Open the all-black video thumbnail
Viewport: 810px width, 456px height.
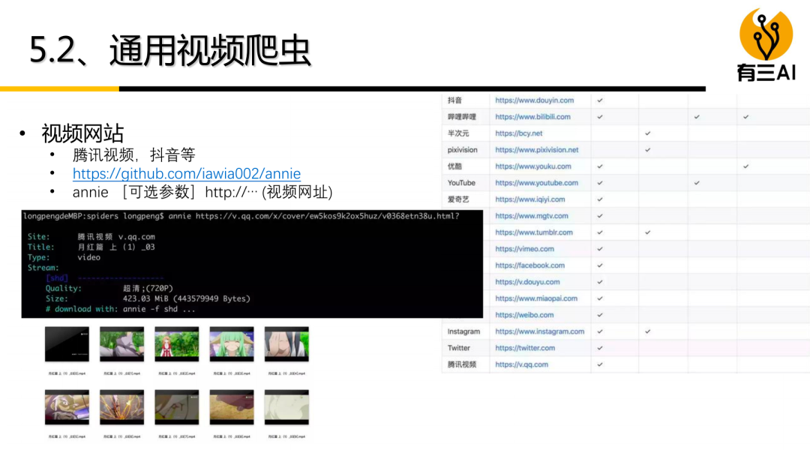[67, 344]
